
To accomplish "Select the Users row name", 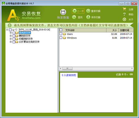I will [x=70, y=34].
